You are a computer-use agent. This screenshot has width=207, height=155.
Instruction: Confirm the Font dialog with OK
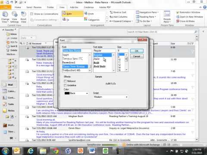pos(137,51)
